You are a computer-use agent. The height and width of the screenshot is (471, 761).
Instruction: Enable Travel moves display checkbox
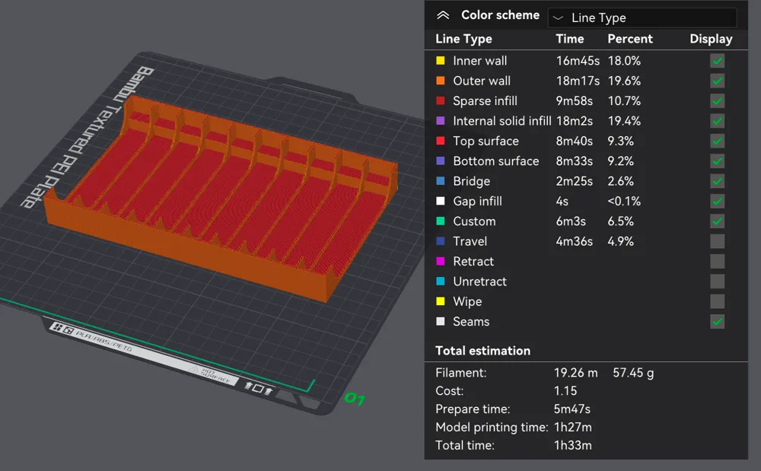pyautogui.click(x=718, y=241)
